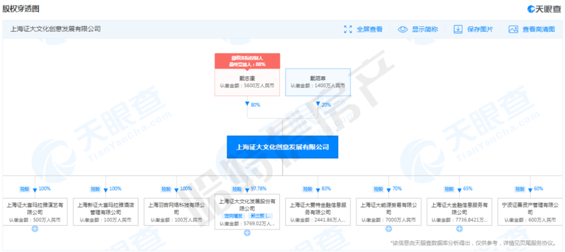Image resolution: width=565 pixels, height=252 pixels.
Task: Open shareholder card 戴志康
Action: (x=247, y=82)
